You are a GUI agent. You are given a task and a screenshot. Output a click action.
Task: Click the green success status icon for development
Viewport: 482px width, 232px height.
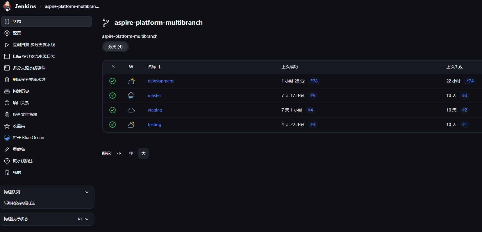pos(113,81)
